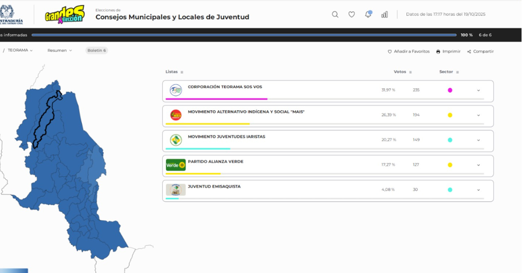The height and width of the screenshot is (273, 522).
Task: Click the 'Votos' column header
Action: (x=400, y=72)
